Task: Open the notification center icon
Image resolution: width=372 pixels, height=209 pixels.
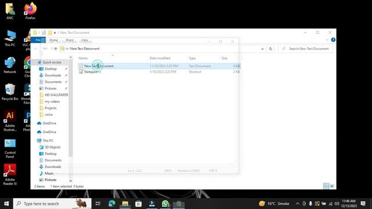Action: pyautogui.click(x=363, y=204)
